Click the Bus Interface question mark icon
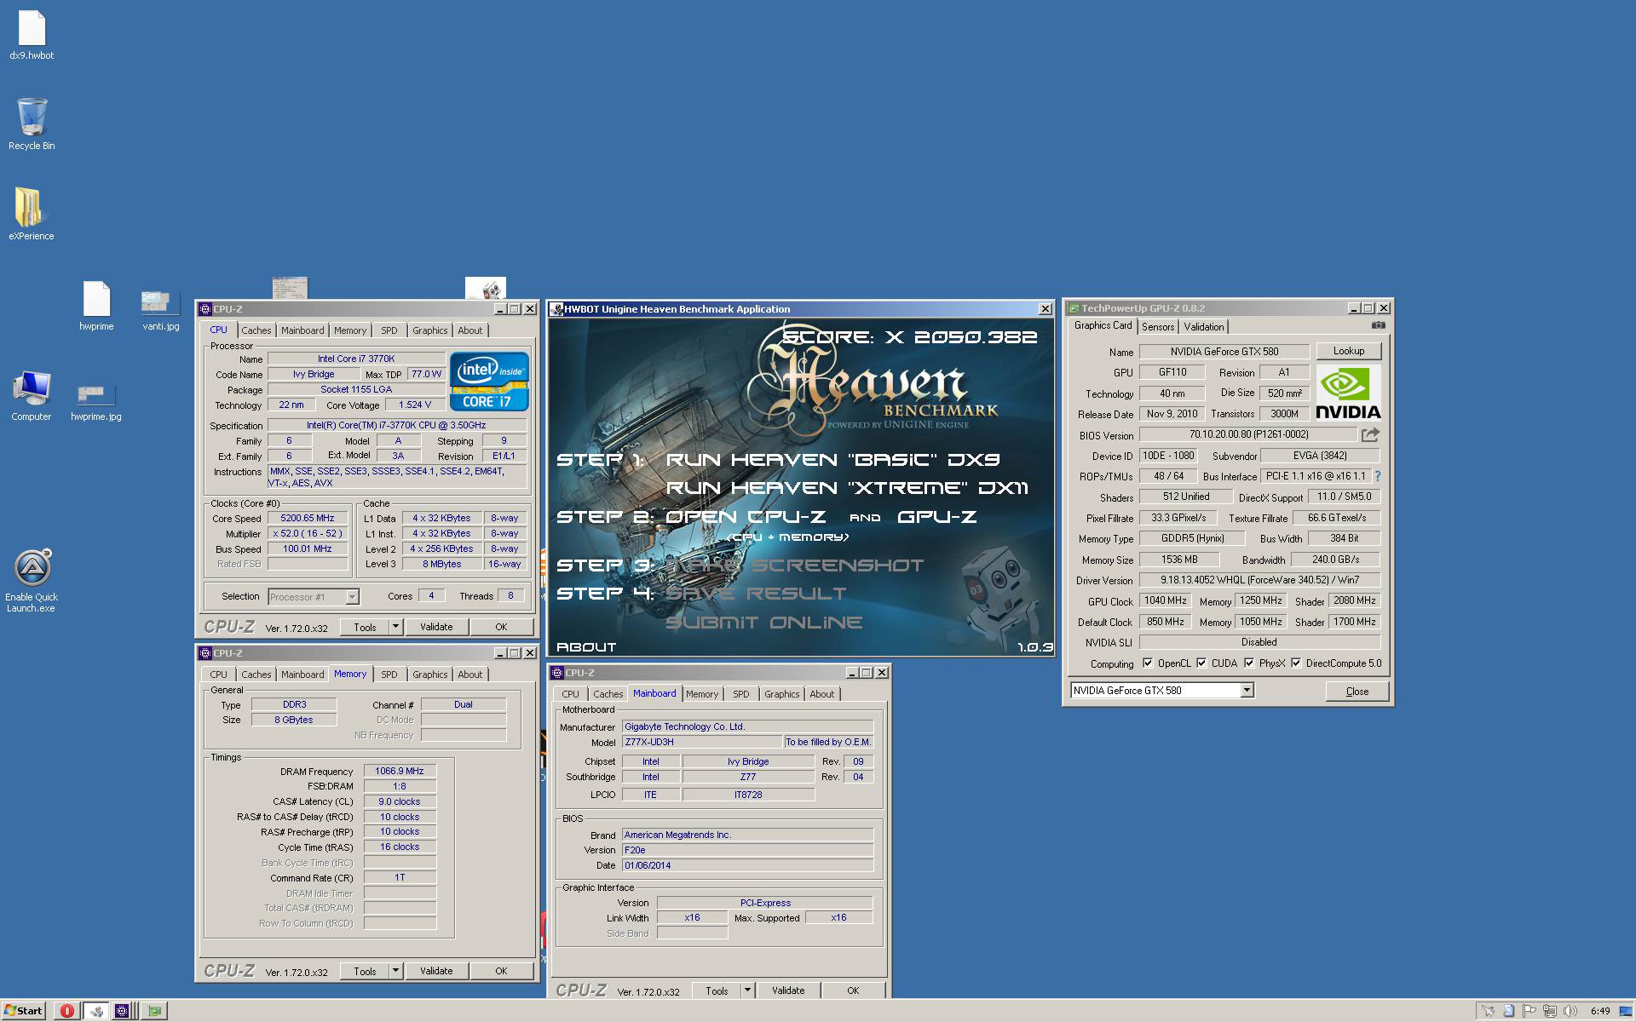 coord(1377,476)
